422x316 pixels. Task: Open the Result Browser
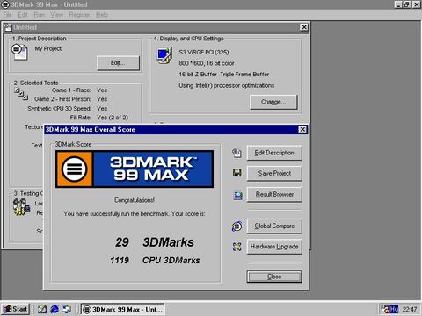tap(274, 194)
